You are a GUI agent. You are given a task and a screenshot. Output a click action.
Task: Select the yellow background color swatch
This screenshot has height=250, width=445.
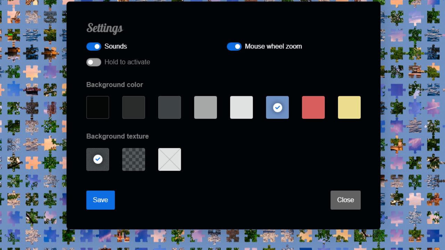[x=349, y=108]
